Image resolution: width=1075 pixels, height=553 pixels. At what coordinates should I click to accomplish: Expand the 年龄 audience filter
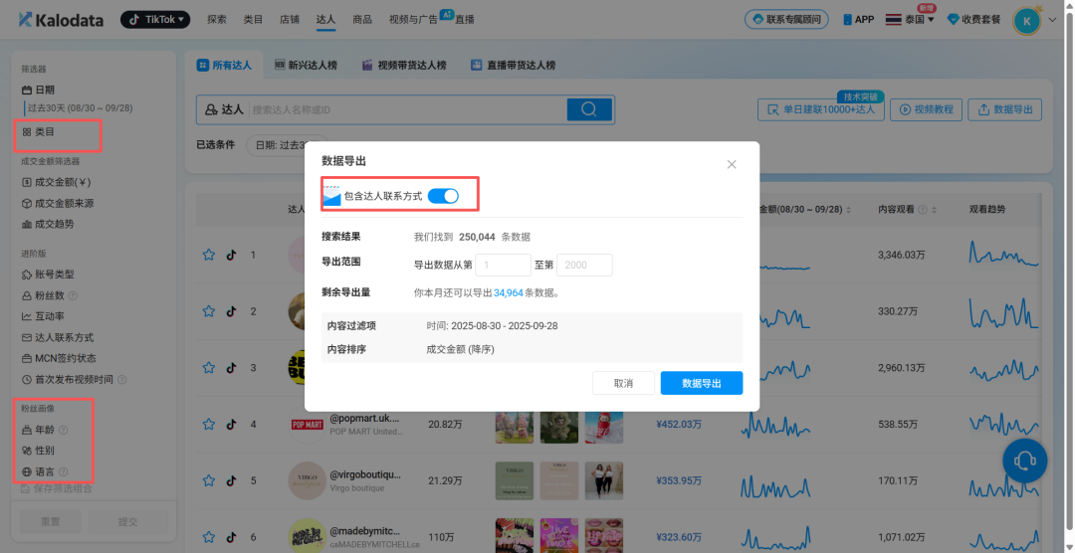click(x=45, y=430)
